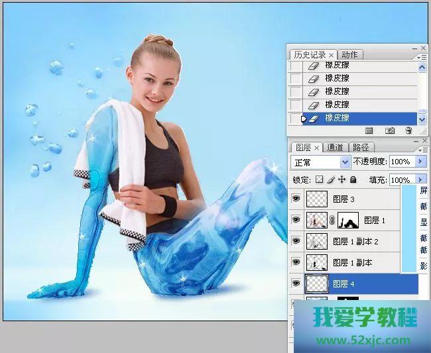Click the lock transparent pixels icon

point(319,179)
